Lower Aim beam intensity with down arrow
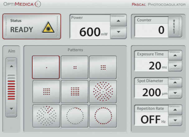The height and width of the screenshot is (137, 189). click(x=12, y=109)
